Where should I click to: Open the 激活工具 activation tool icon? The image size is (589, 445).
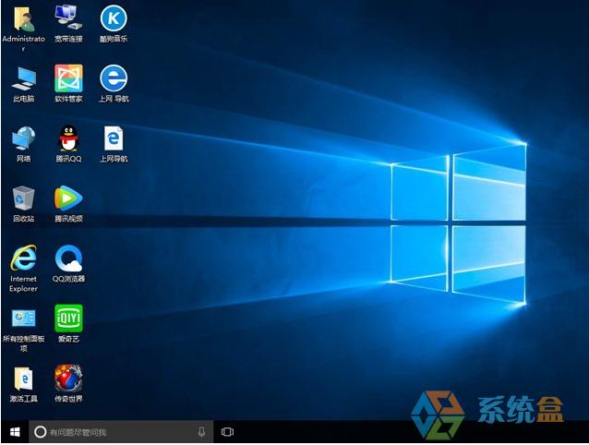point(23,379)
